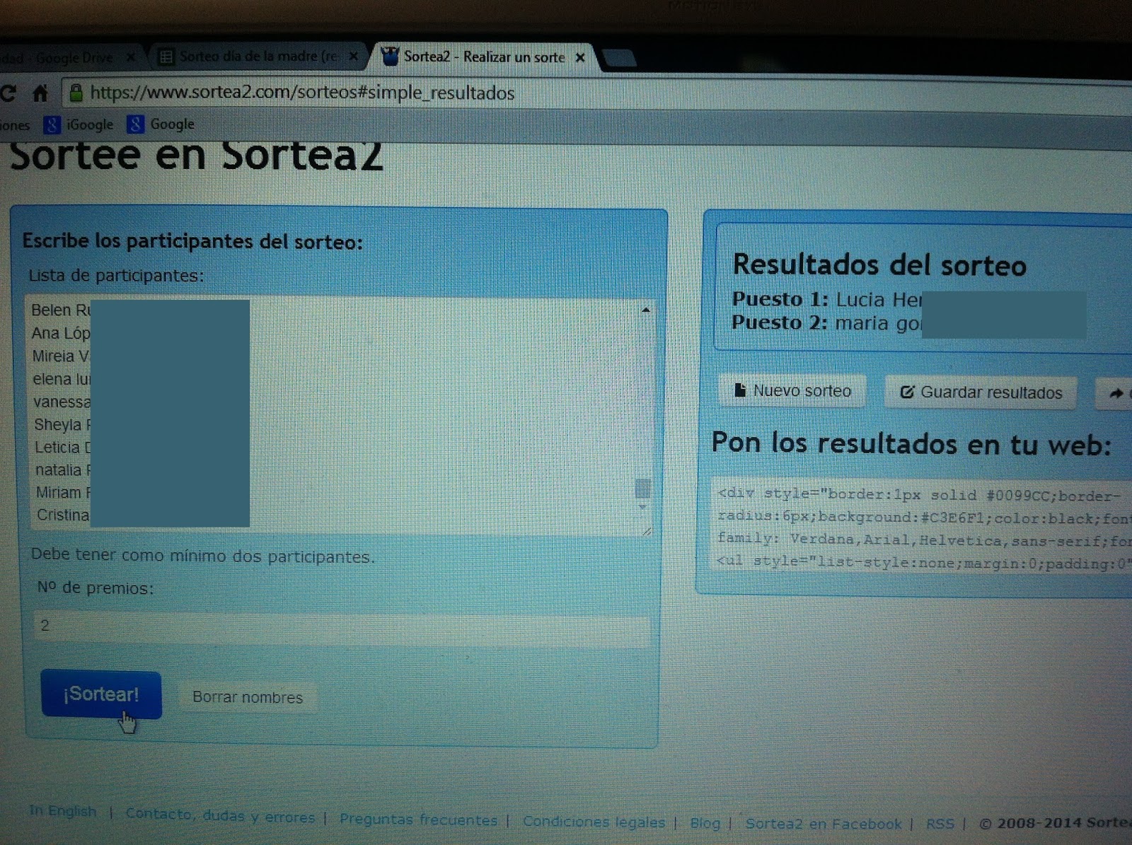Viewport: 1132px width, 845px height.
Task: Click the participant row starting with Sheyla
Action: tap(62, 424)
